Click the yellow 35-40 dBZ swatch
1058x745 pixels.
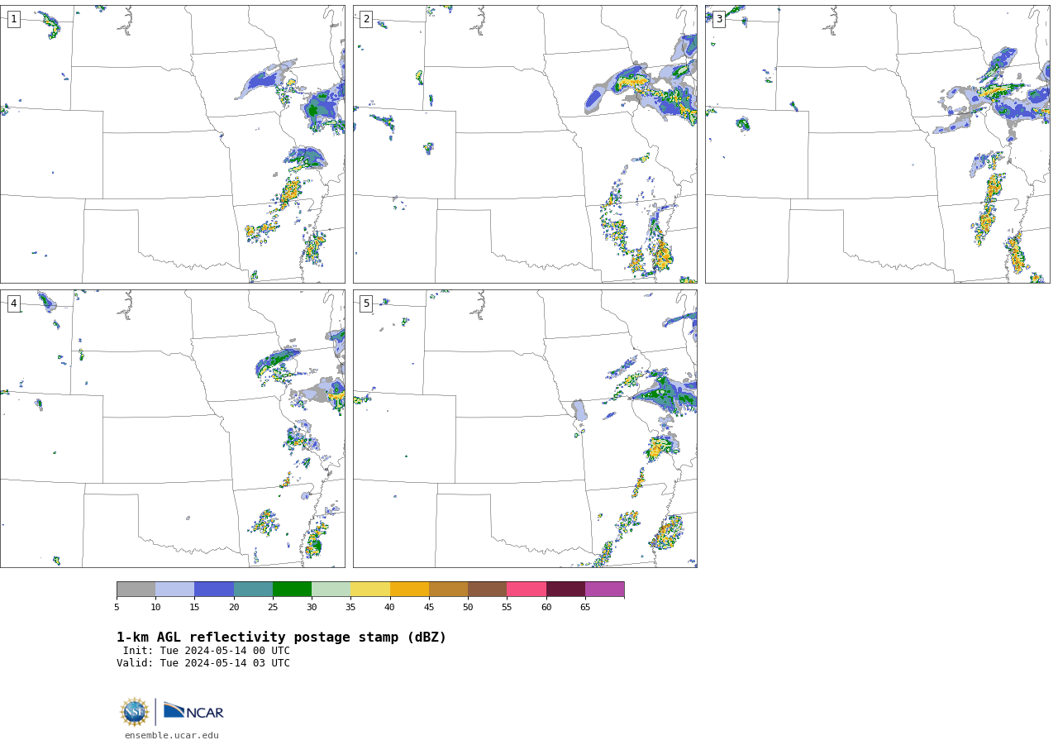point(370,589)
